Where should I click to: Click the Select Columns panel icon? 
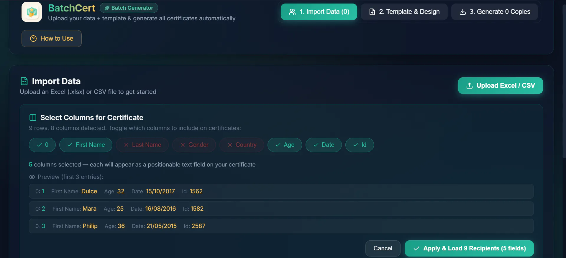33,118
